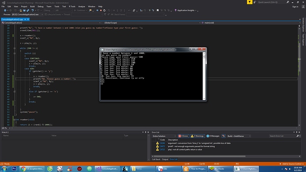Save all files icon in toolbar
Viewport: 306px width, 172px height.
tap(27, 10)
